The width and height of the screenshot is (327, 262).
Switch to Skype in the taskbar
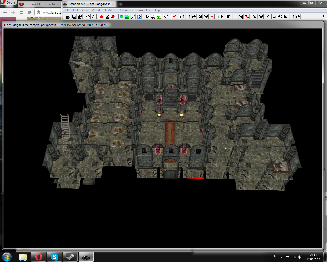pyautogui.click(x=54, y=257)
